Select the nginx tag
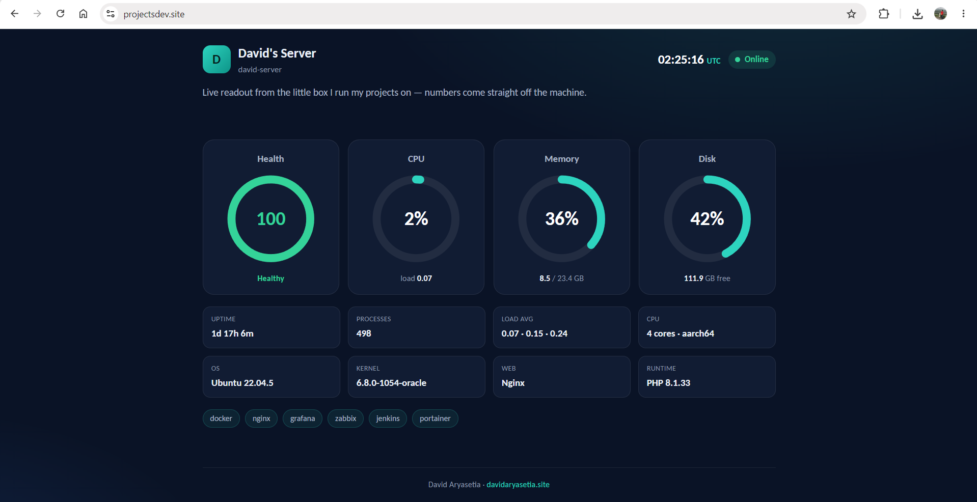This screenshot has height=502, width=977. [261, 419]
